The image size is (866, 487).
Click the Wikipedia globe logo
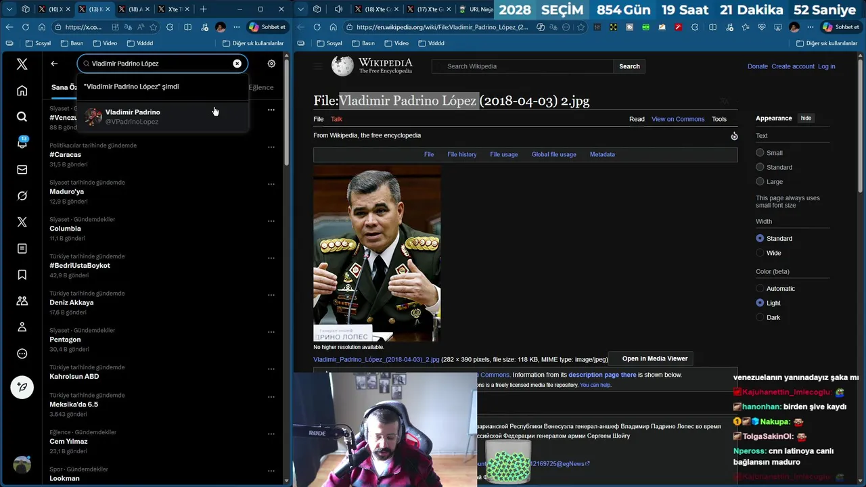click(342, 66)
